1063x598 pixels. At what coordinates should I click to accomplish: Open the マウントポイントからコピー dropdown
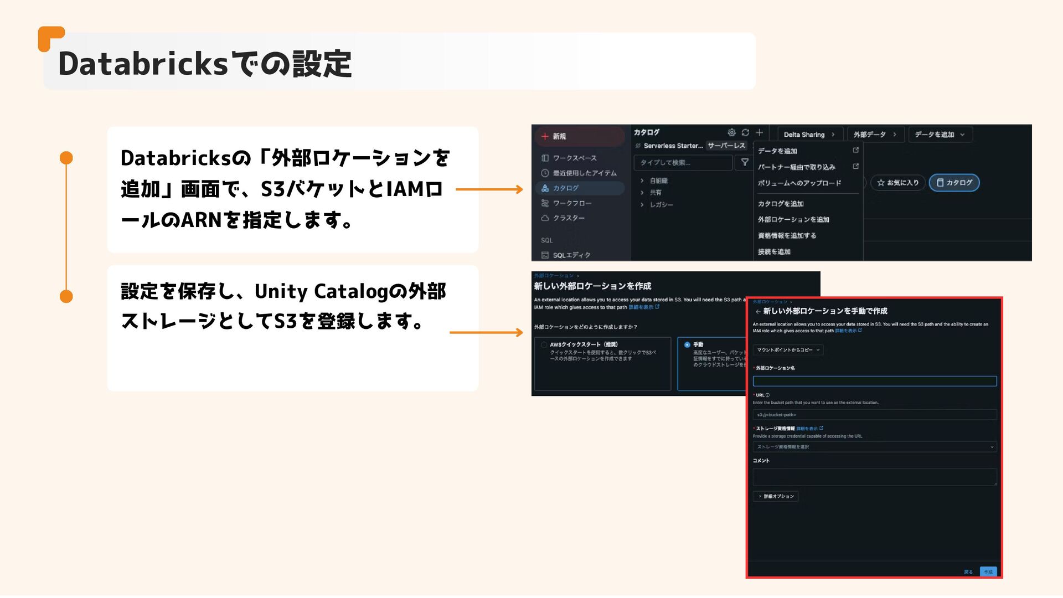(x=788, y=350)
